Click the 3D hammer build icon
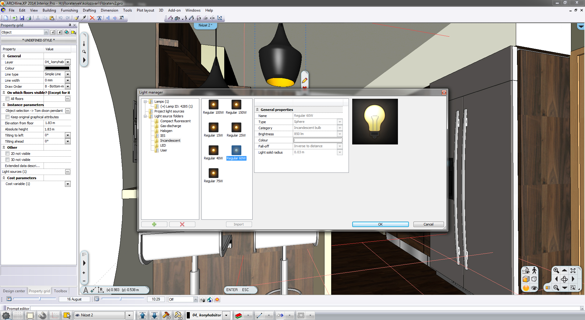The height and width of the screenshot is (320, 585). pyautogui.click(x=166, y=315)
